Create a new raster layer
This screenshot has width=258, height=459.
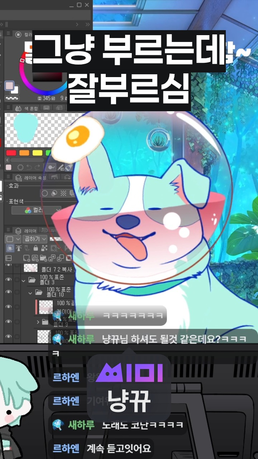[26, 258]
